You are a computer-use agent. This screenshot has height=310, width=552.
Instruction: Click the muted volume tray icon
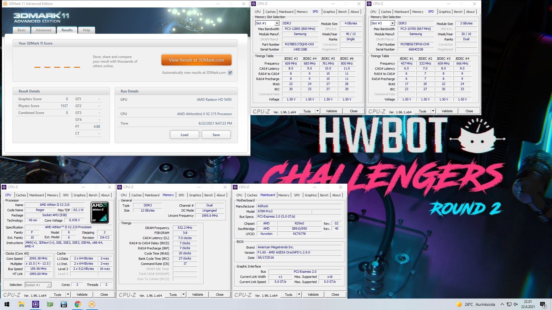[516, 304]
